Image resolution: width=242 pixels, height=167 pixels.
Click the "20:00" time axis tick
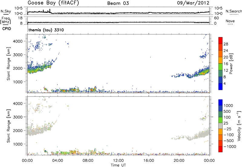(179, 161)
